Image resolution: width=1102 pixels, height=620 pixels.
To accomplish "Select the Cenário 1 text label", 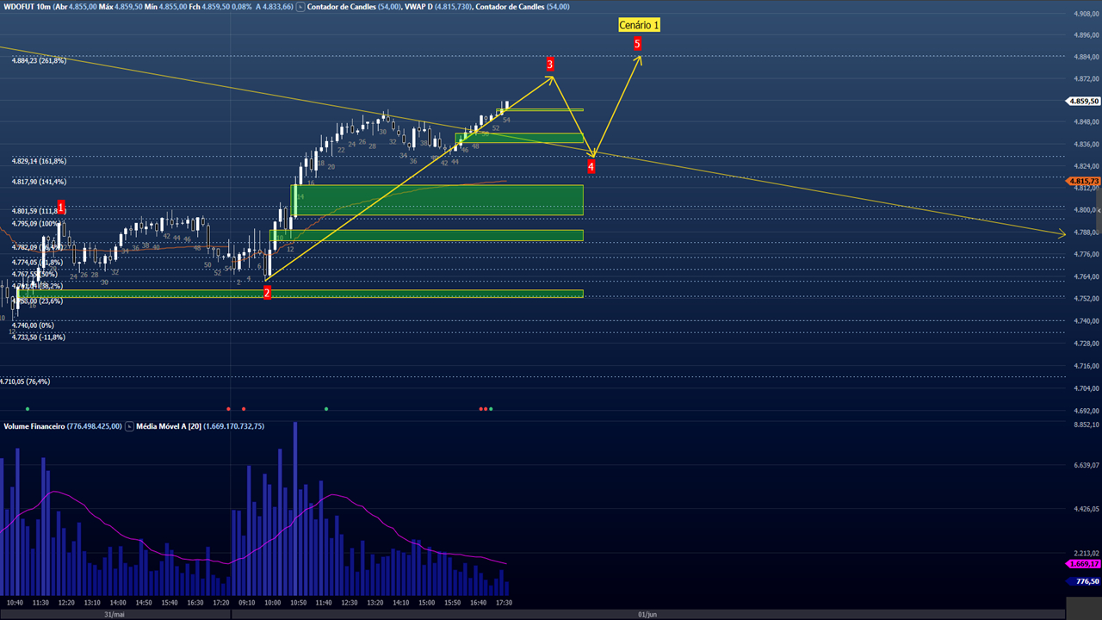I will (x=639, y=25).
